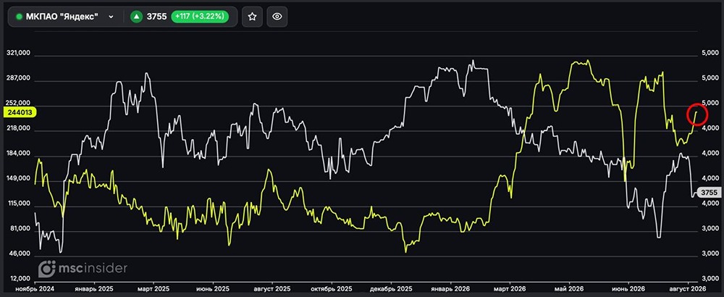The height and width of the screenshot is (297, 724).
Task: Click the 218,000 left axis label
Action: (19, 129)
